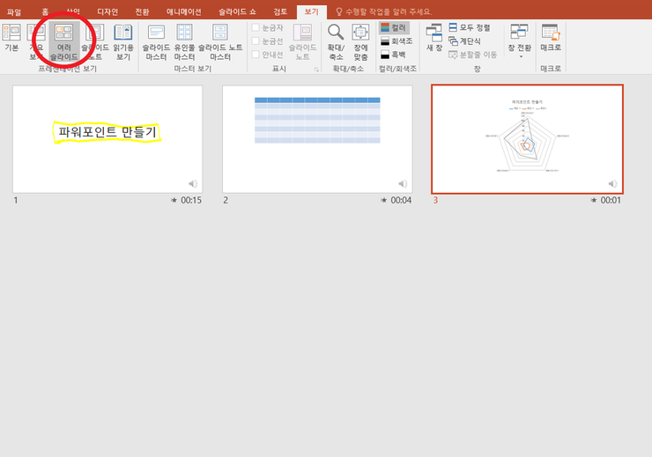The height and width of the screenshot is (457, 652).
Task: Click the transition star under slide 2
Action: pos(384,200)
